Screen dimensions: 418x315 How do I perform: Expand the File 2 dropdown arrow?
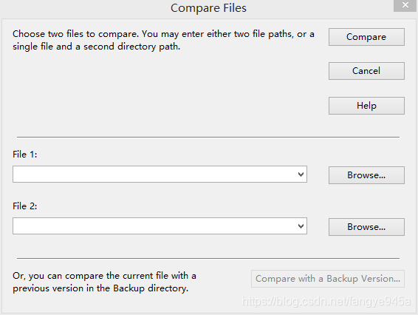coord(301,226)
